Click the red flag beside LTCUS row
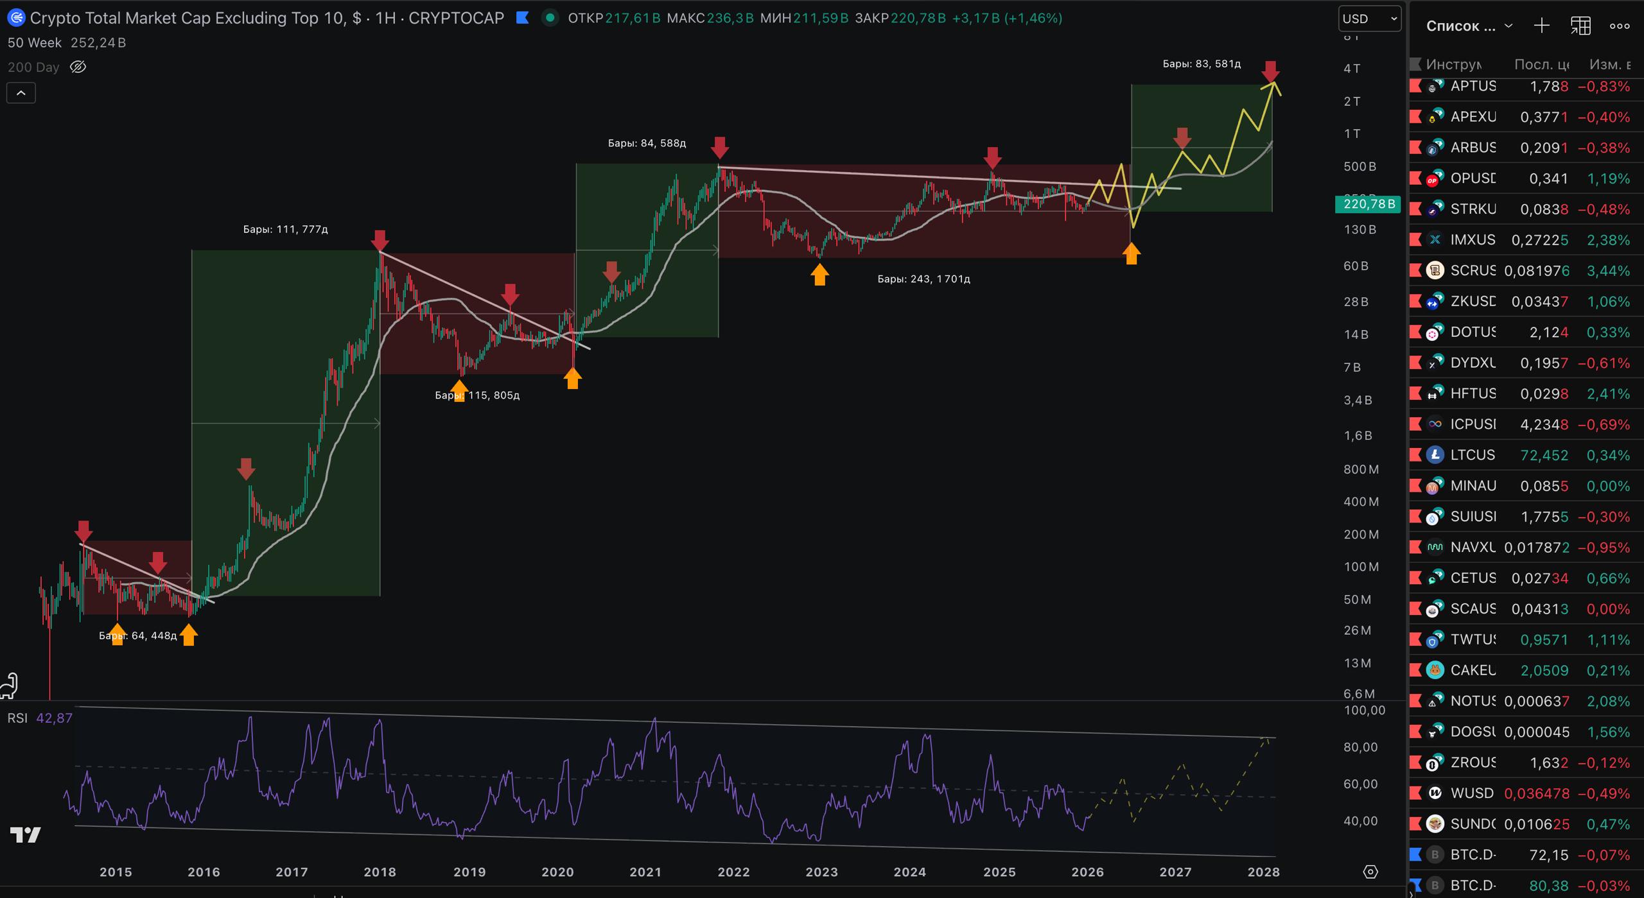Viewport: 1644px width, 898px height. pyautogui.click(x=1415, y=455)
